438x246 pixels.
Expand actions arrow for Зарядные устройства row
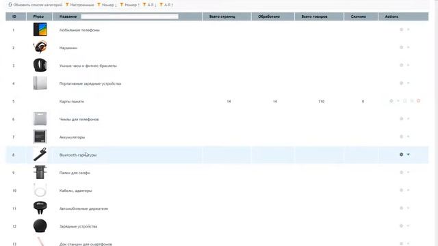[409, 226]
